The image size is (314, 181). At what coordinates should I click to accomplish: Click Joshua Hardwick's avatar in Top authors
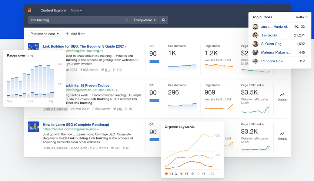(255, 27)
